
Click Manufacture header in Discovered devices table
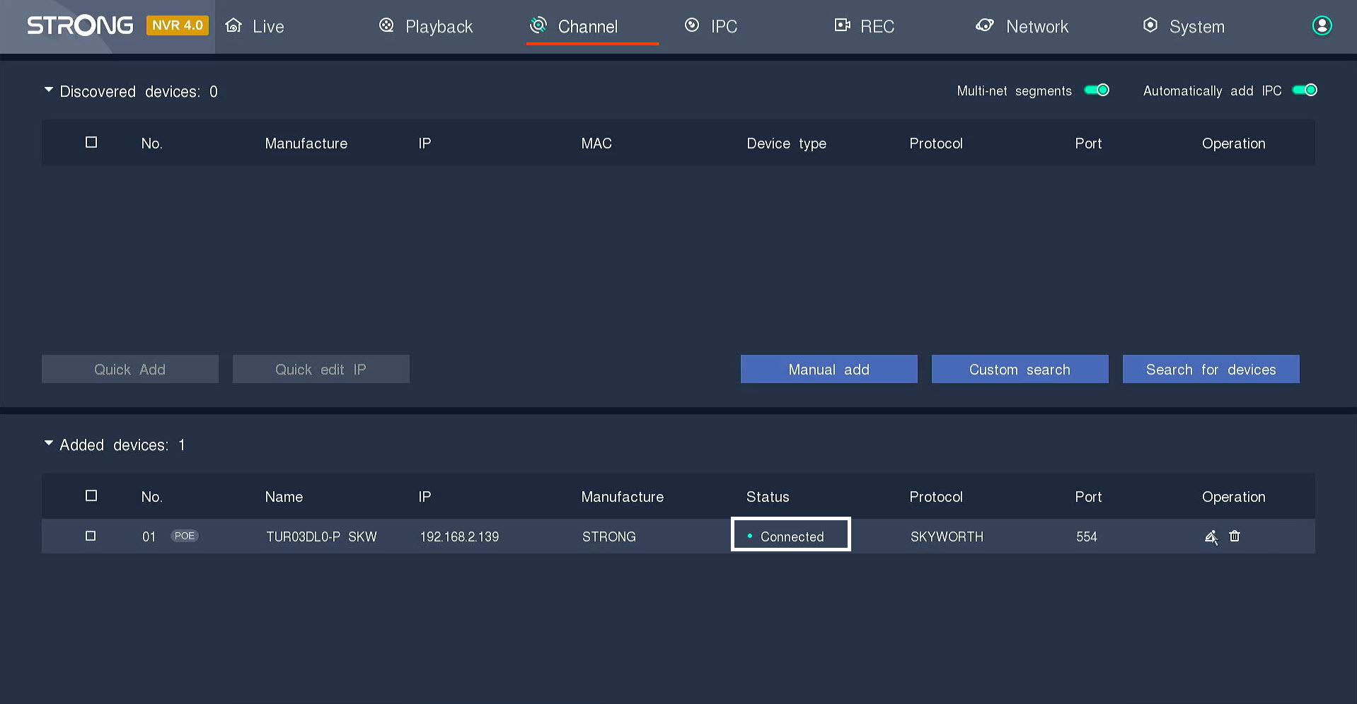(306, 143)
